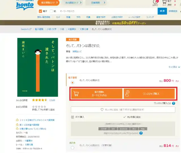Click thumbs-up icon beside 第16回本屋大賞受賞
Screen dimensions: 181x153
(x=17, y=125)
